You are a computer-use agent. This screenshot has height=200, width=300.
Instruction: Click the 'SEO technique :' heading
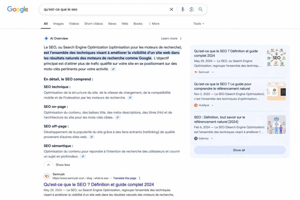(57, 87)
